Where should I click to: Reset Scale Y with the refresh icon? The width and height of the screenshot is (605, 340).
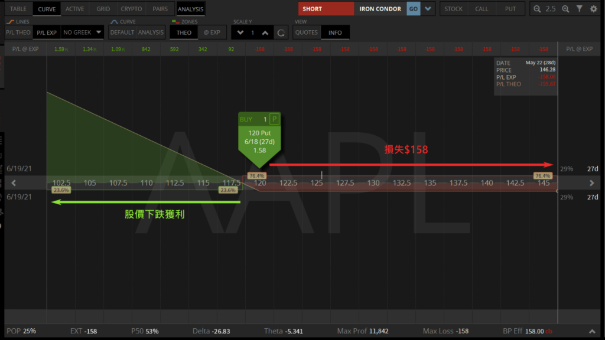pos(281,33)
